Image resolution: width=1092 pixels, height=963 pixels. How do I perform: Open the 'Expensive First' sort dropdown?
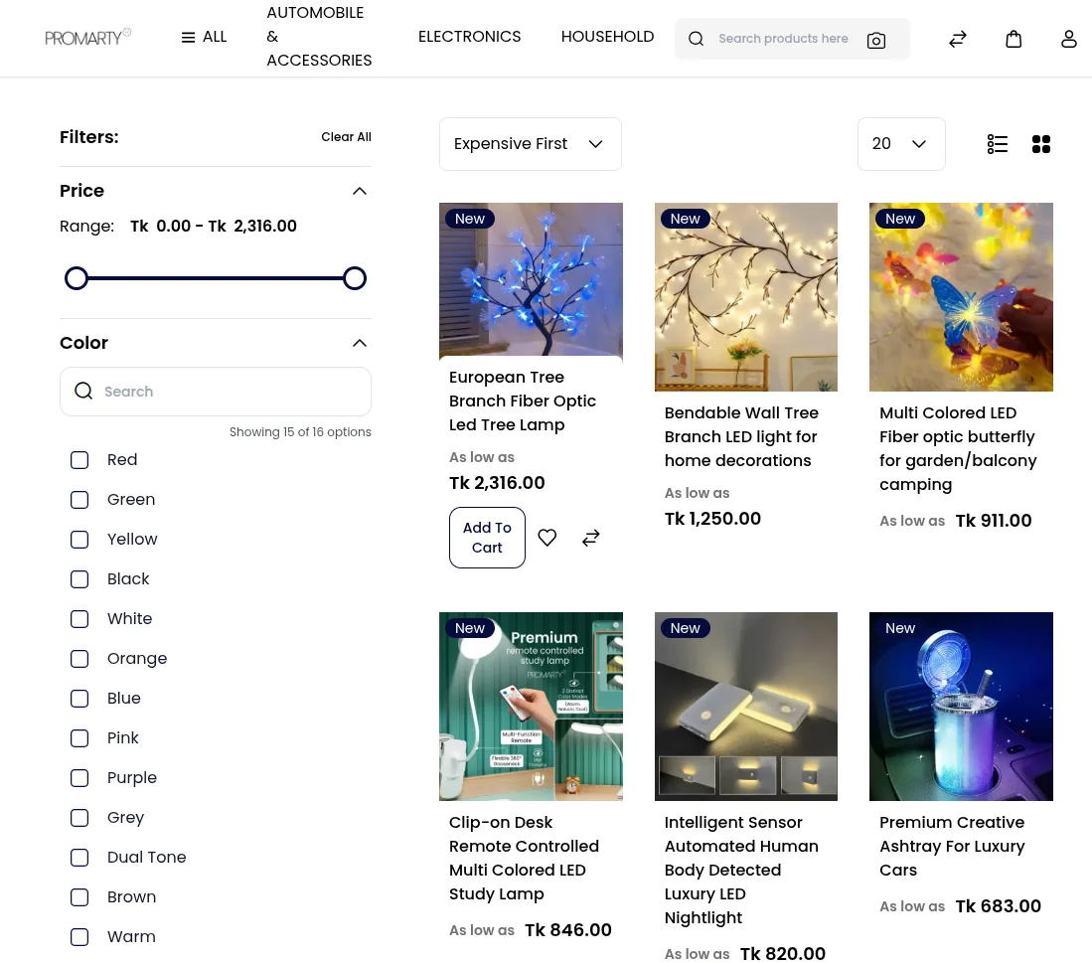[x=530, y=144]
